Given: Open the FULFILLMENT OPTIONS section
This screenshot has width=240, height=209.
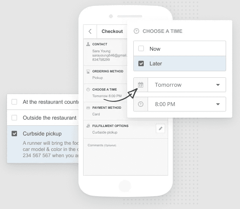Looking at the screenshot, I should [126, 129].
